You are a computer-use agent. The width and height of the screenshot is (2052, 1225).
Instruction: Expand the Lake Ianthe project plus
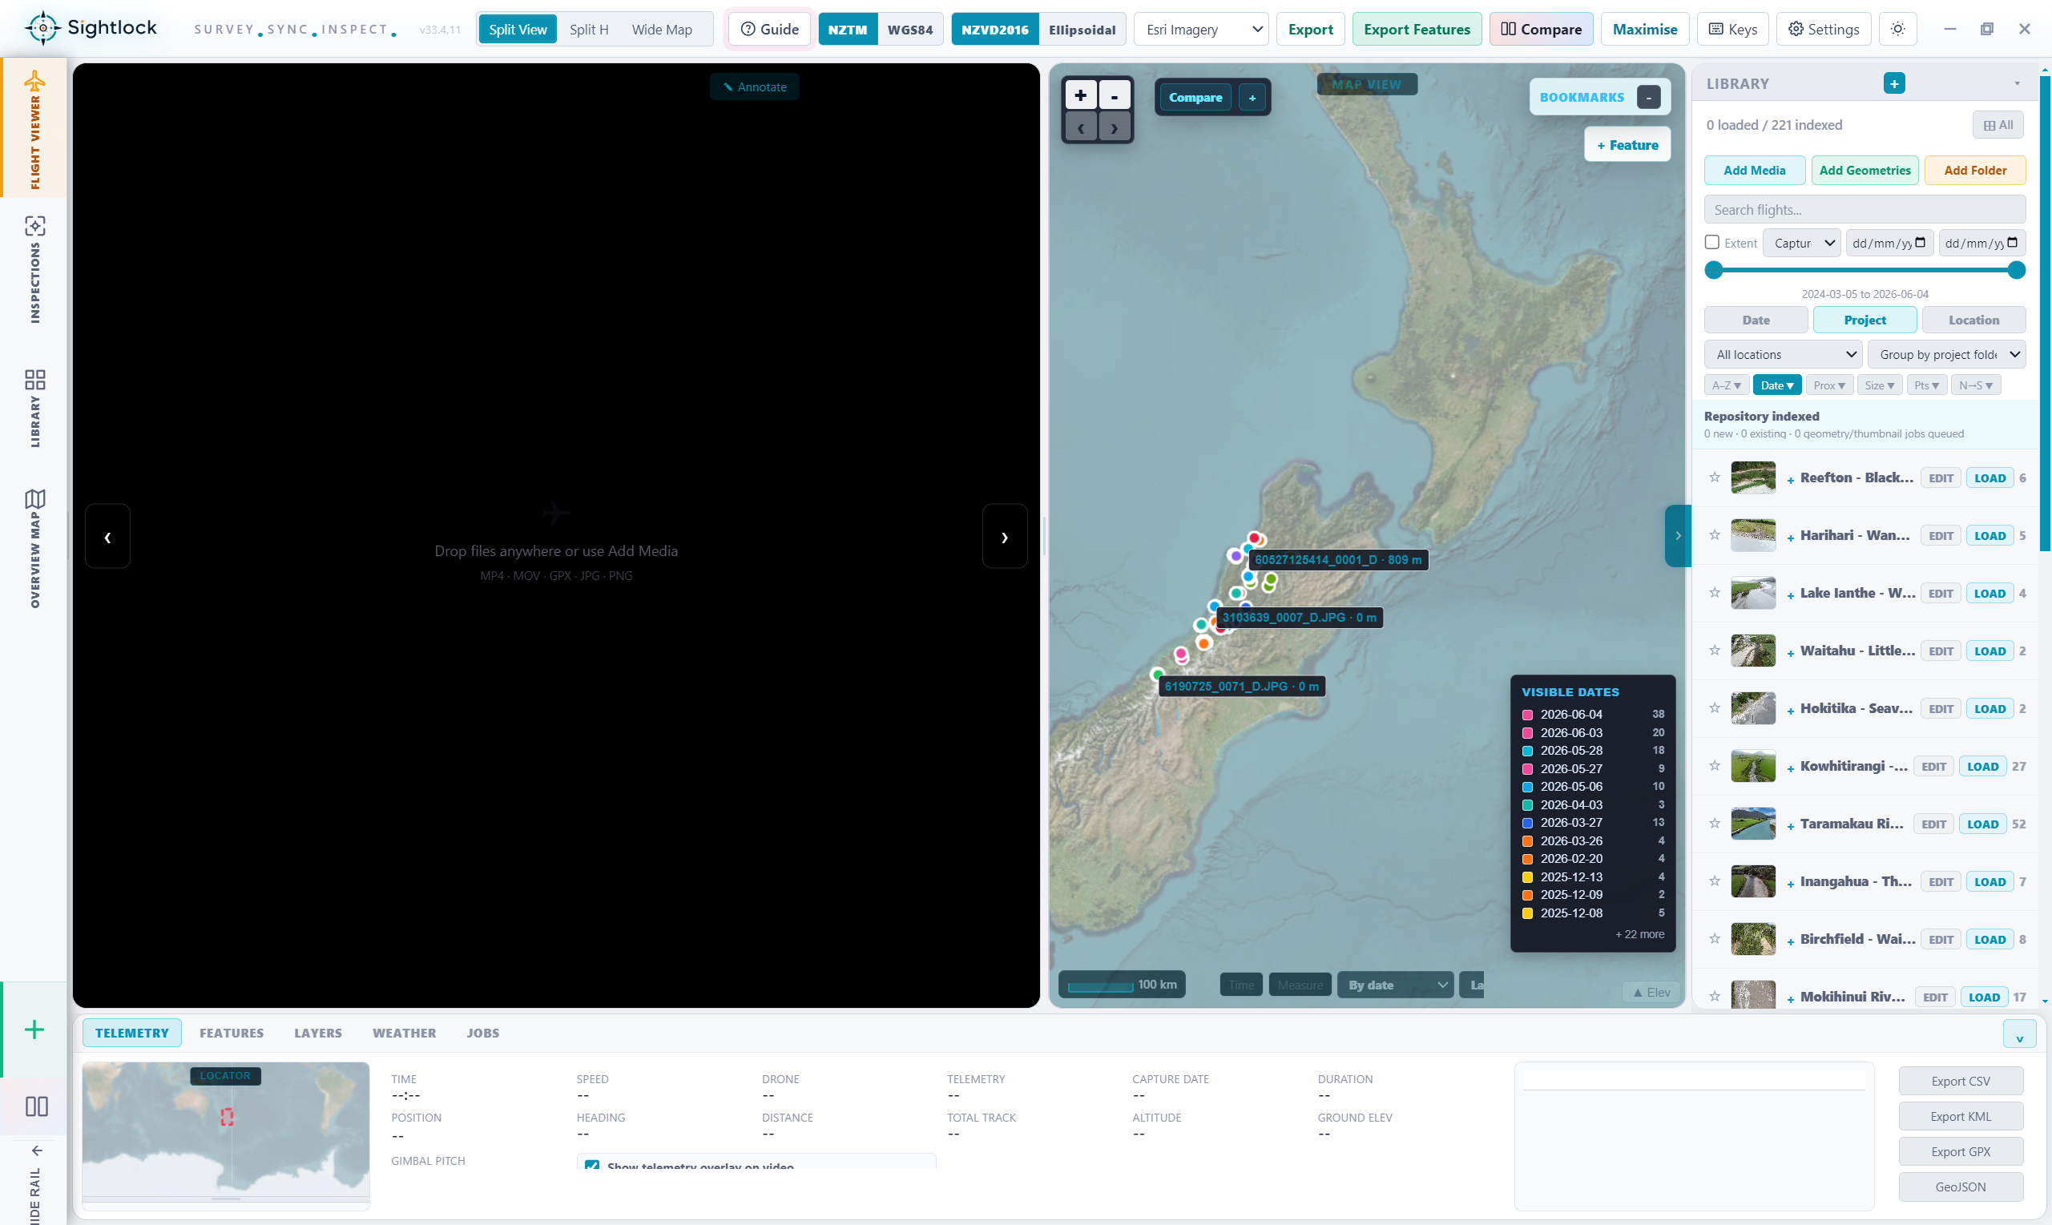[1790, 596]
